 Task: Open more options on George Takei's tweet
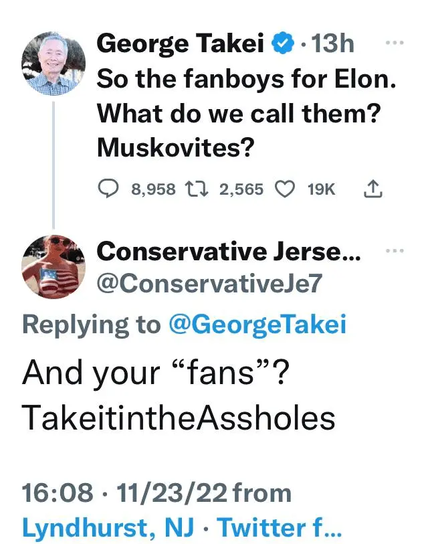click(396, 41)
